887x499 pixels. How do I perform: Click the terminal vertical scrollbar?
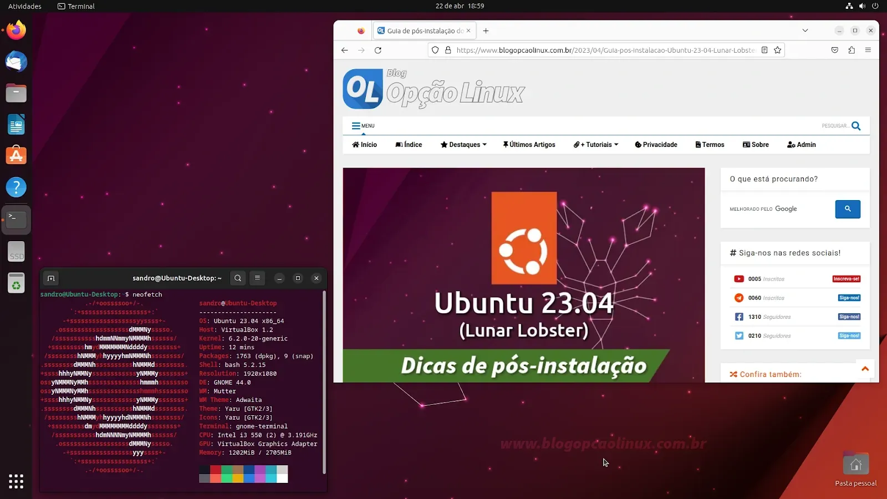pyautogui.click(x=324, y=383)
